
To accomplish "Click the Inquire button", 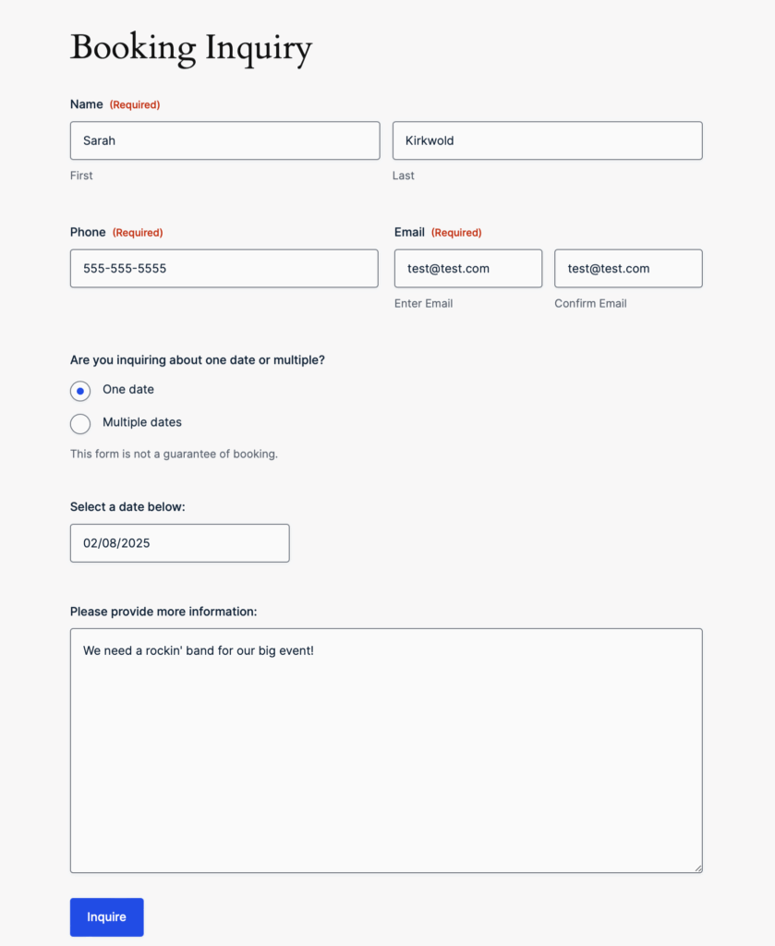I will 106,916.
